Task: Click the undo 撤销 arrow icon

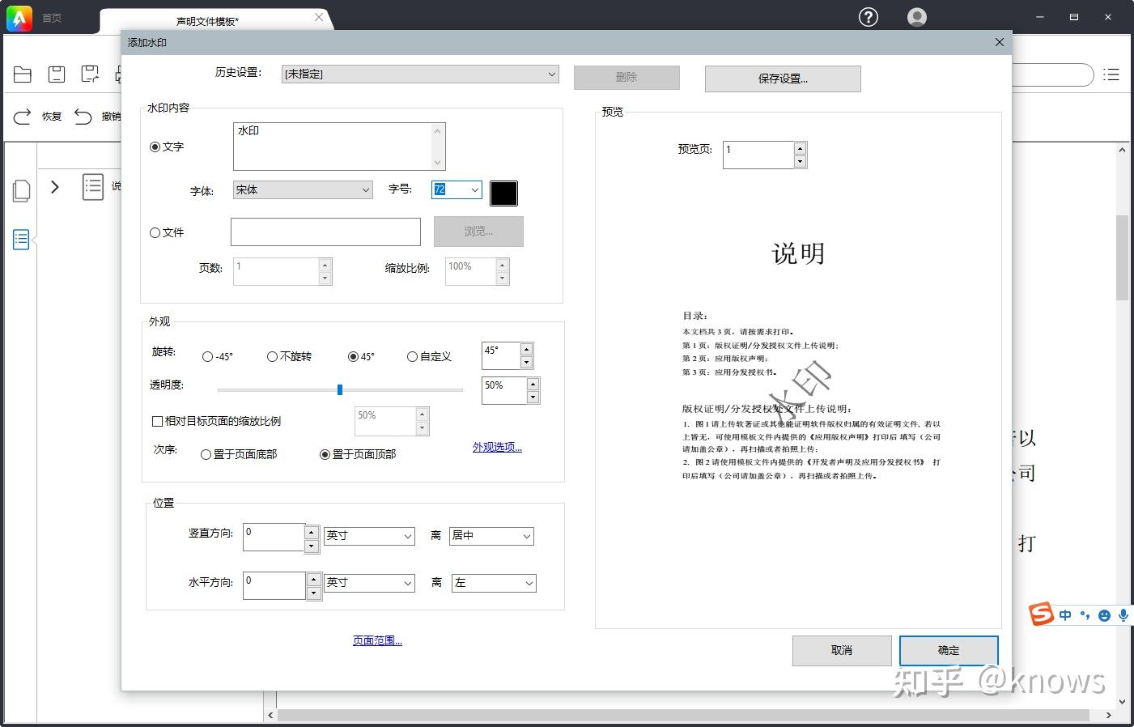Action: click(x=83, y=117)
